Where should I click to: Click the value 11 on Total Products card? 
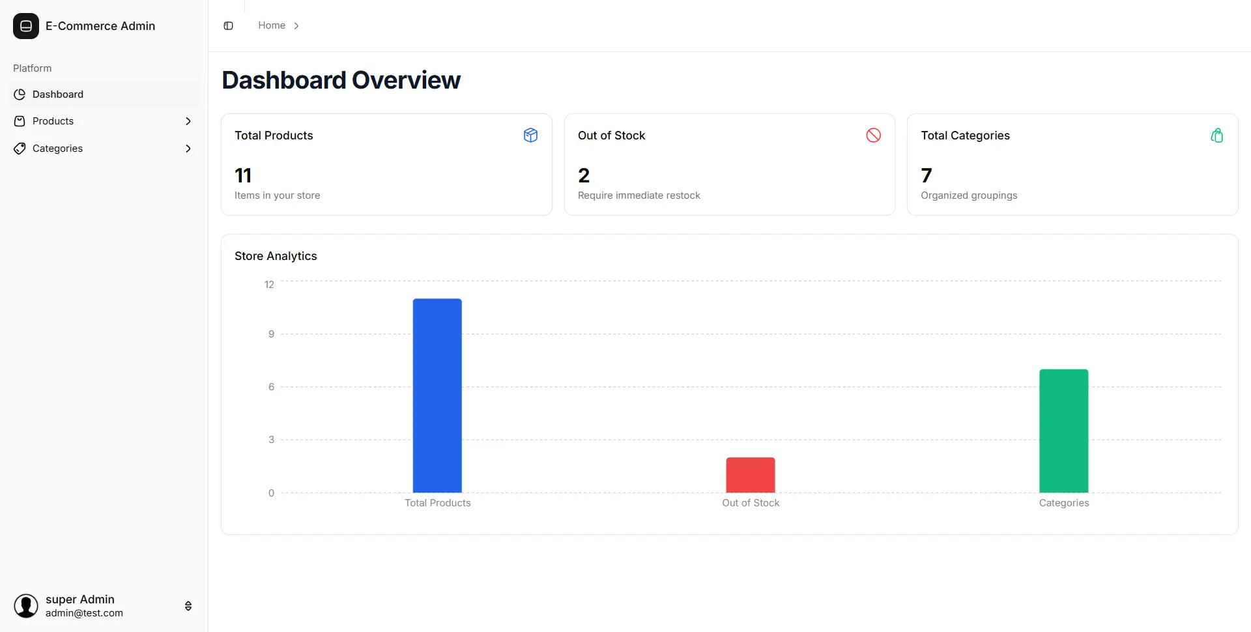(243, 175)
